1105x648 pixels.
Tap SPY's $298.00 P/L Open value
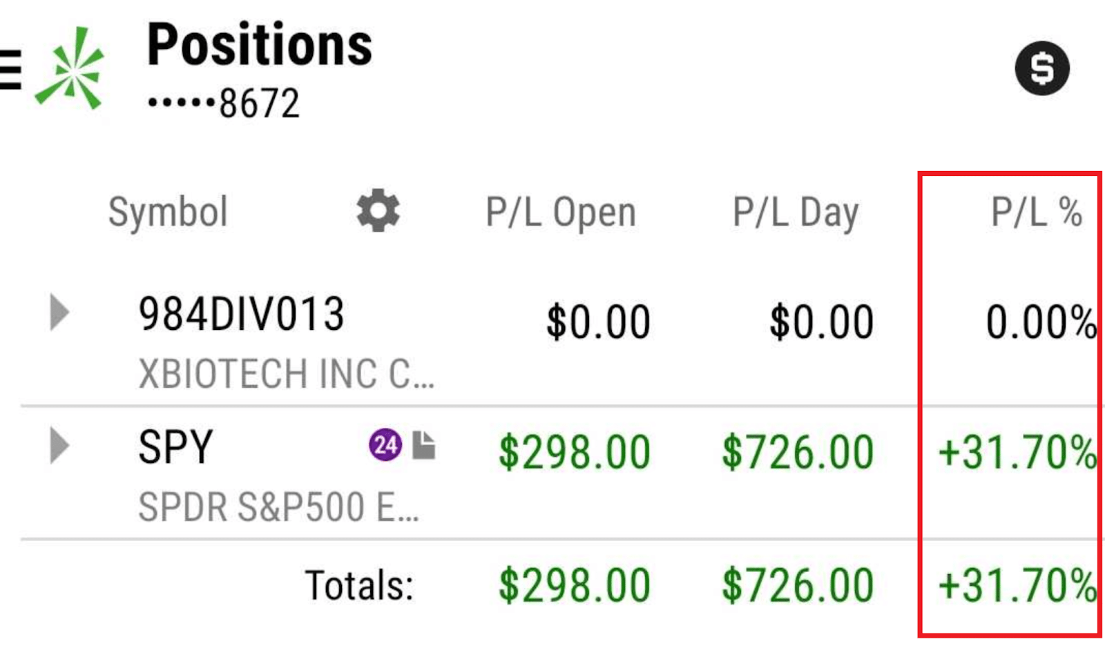[x=575, y=453]
